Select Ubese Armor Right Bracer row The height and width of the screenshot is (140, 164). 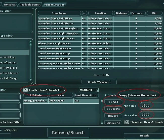point(100,44)
